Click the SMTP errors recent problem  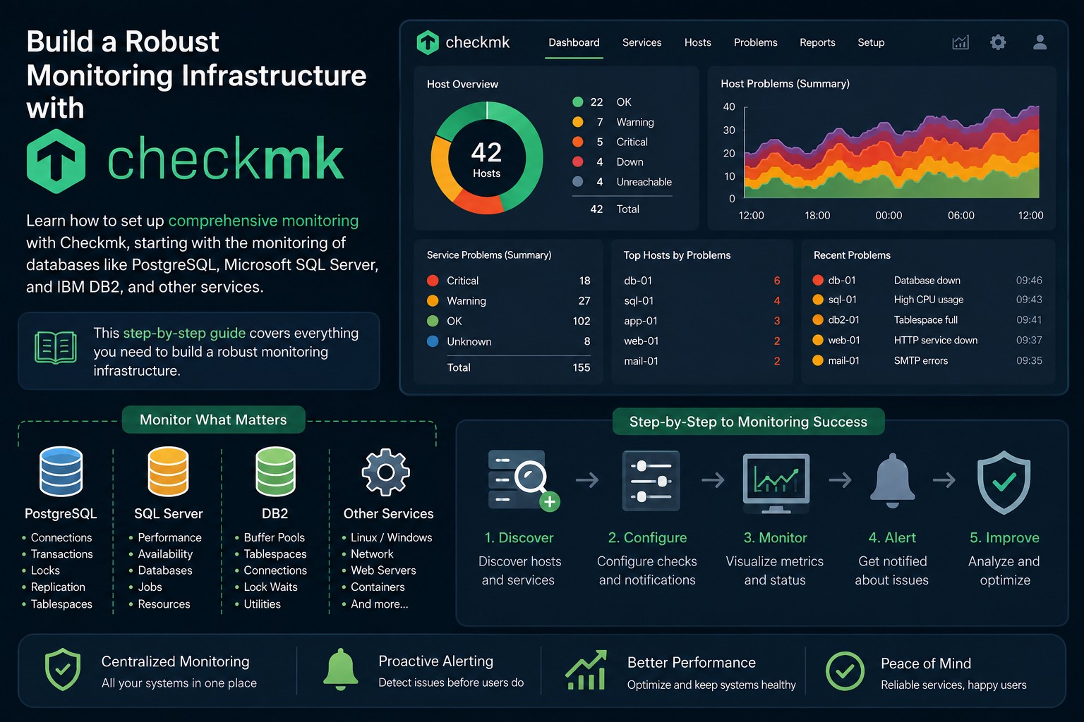(920, 361)
